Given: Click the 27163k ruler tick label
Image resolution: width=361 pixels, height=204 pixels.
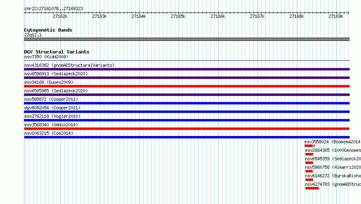Looking at the screenshot, I should (x=99, y=16).
